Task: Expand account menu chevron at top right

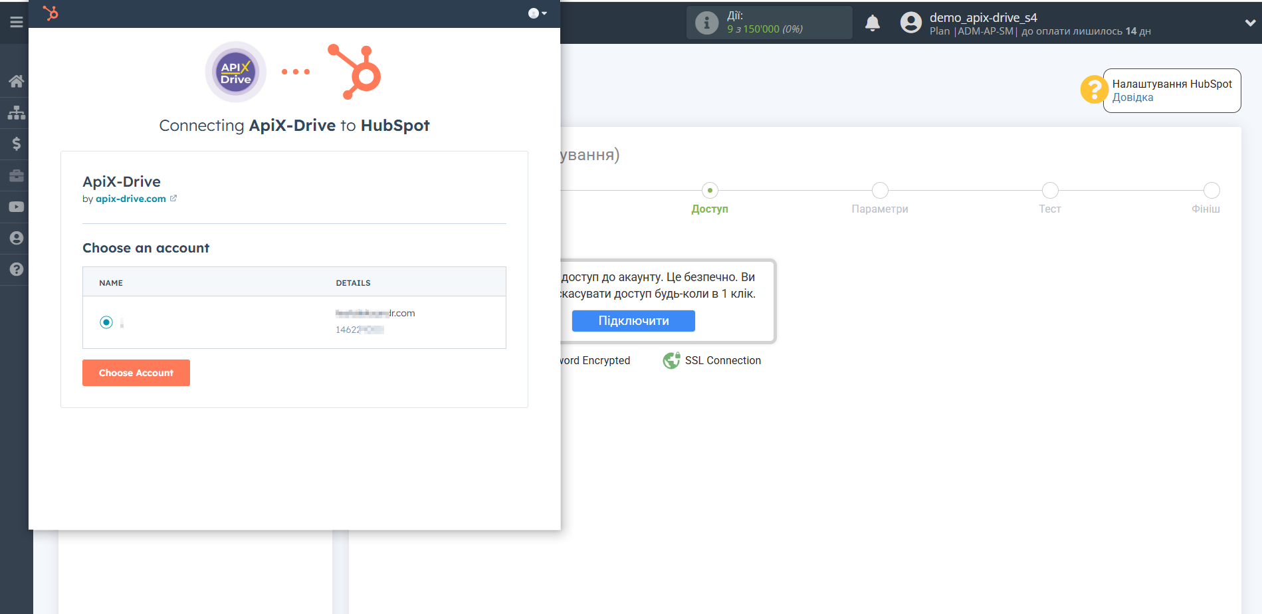Action: [x=1250, y=23]
